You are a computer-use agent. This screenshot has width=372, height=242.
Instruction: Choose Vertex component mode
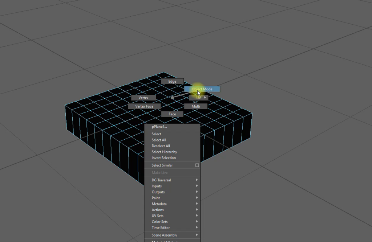143,98
